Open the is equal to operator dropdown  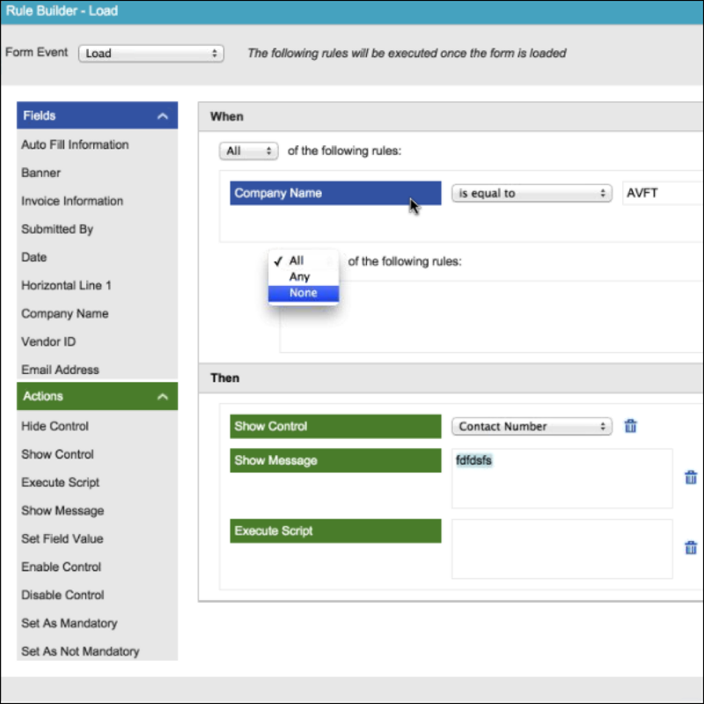(532, 193)
